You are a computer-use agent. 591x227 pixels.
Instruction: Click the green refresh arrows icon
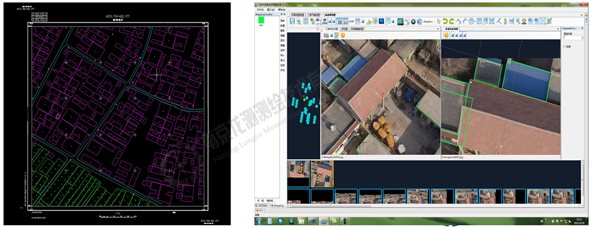[549, 21]
